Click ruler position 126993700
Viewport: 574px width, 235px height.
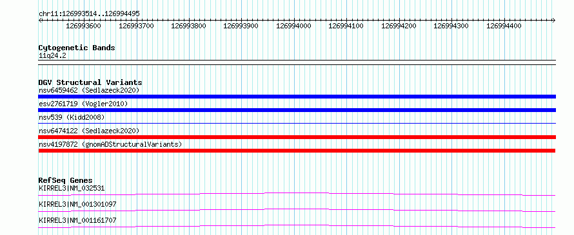[x=137, y=26]
